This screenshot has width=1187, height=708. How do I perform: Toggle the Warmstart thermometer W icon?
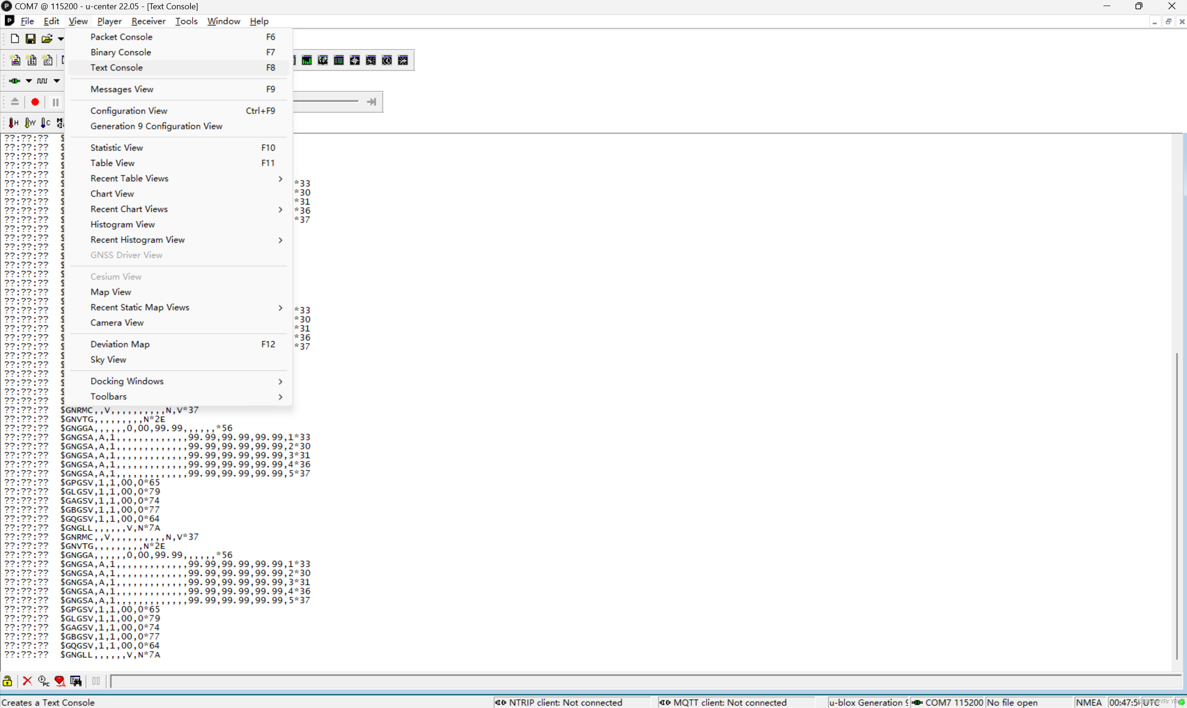pos(30,123)
